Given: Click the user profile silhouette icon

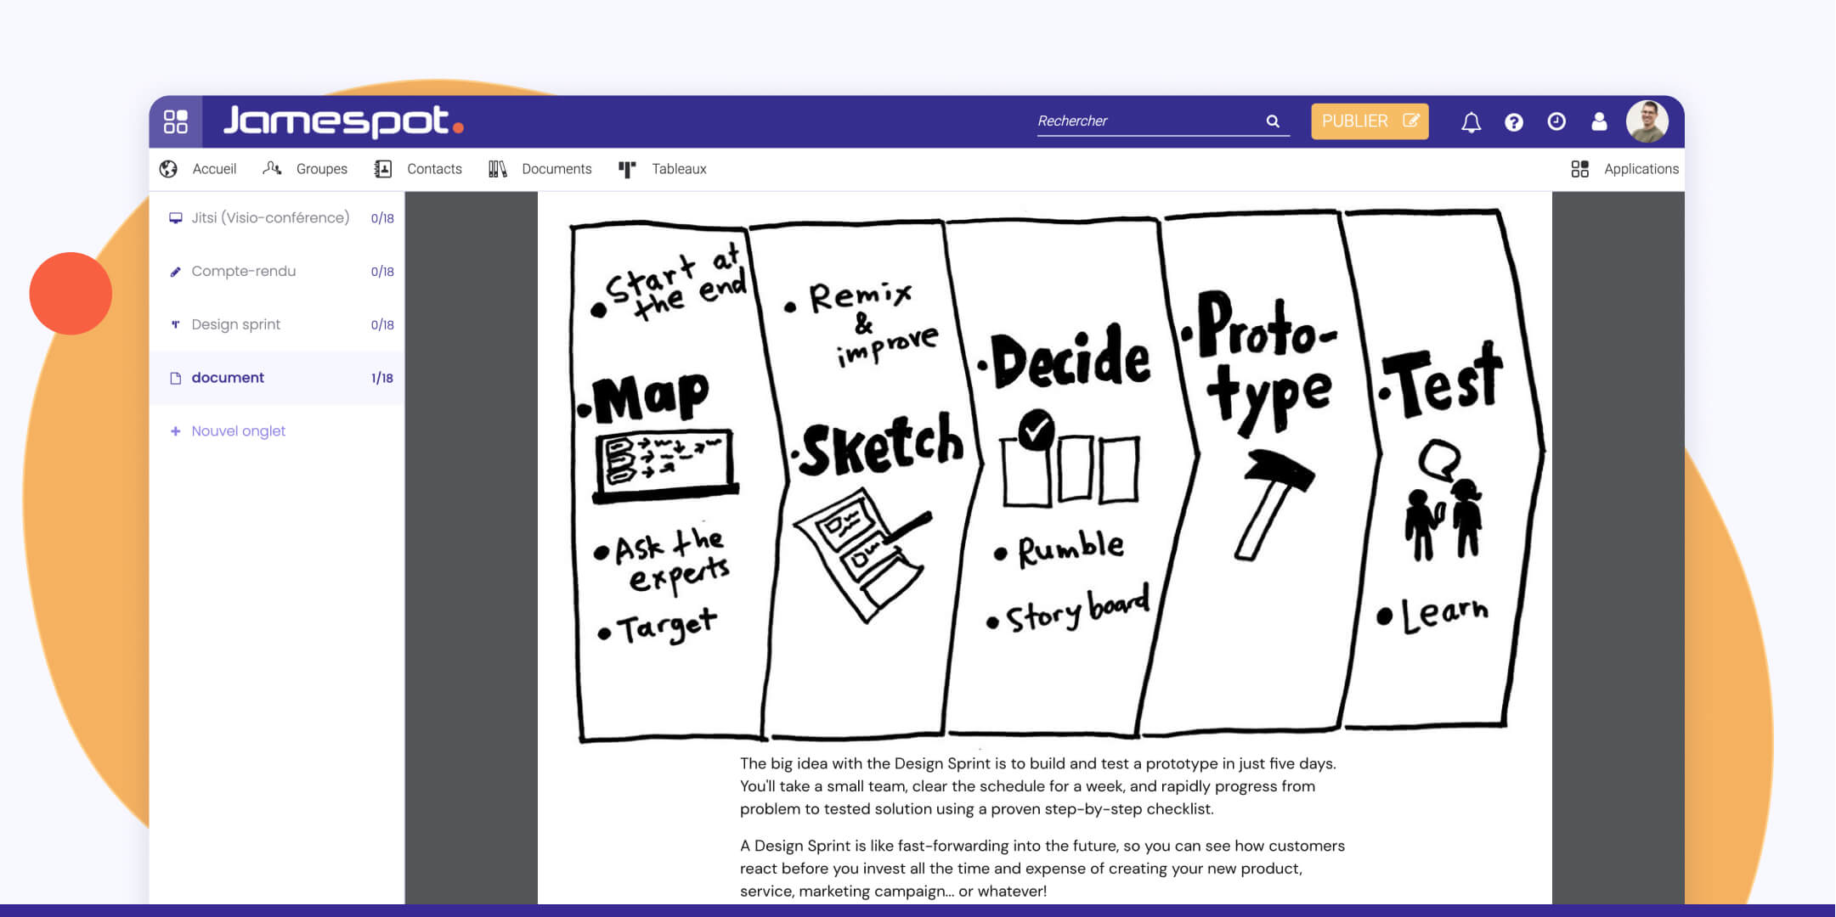Looking at the screenshot, I should pos(1599,121).
